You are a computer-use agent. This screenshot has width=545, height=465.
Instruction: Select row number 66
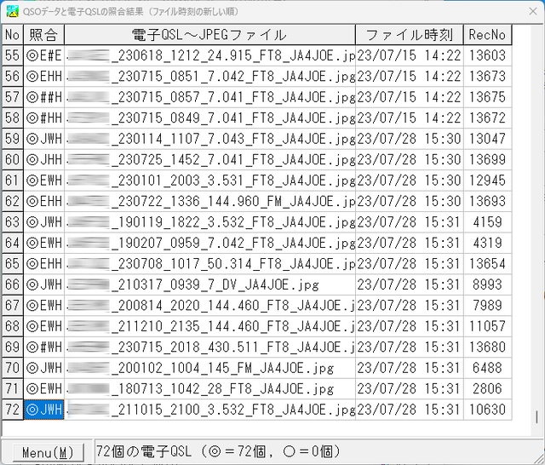(x=13, y=284)
